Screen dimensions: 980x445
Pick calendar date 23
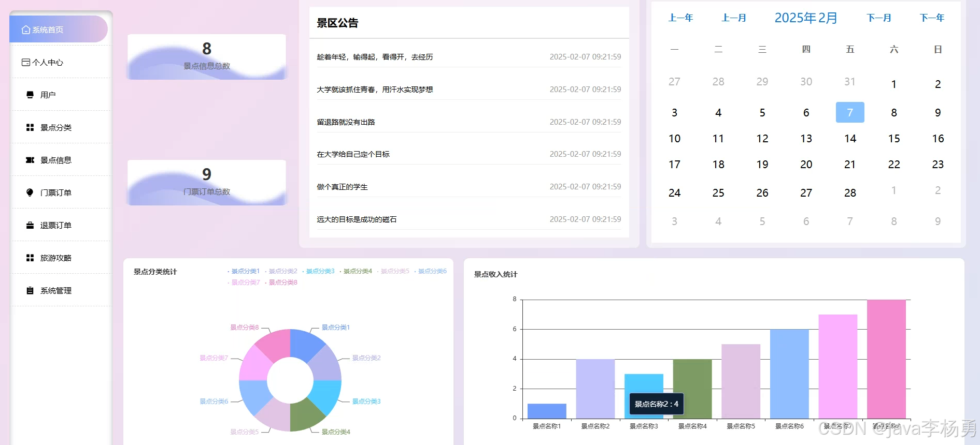(x=938, y=165)
